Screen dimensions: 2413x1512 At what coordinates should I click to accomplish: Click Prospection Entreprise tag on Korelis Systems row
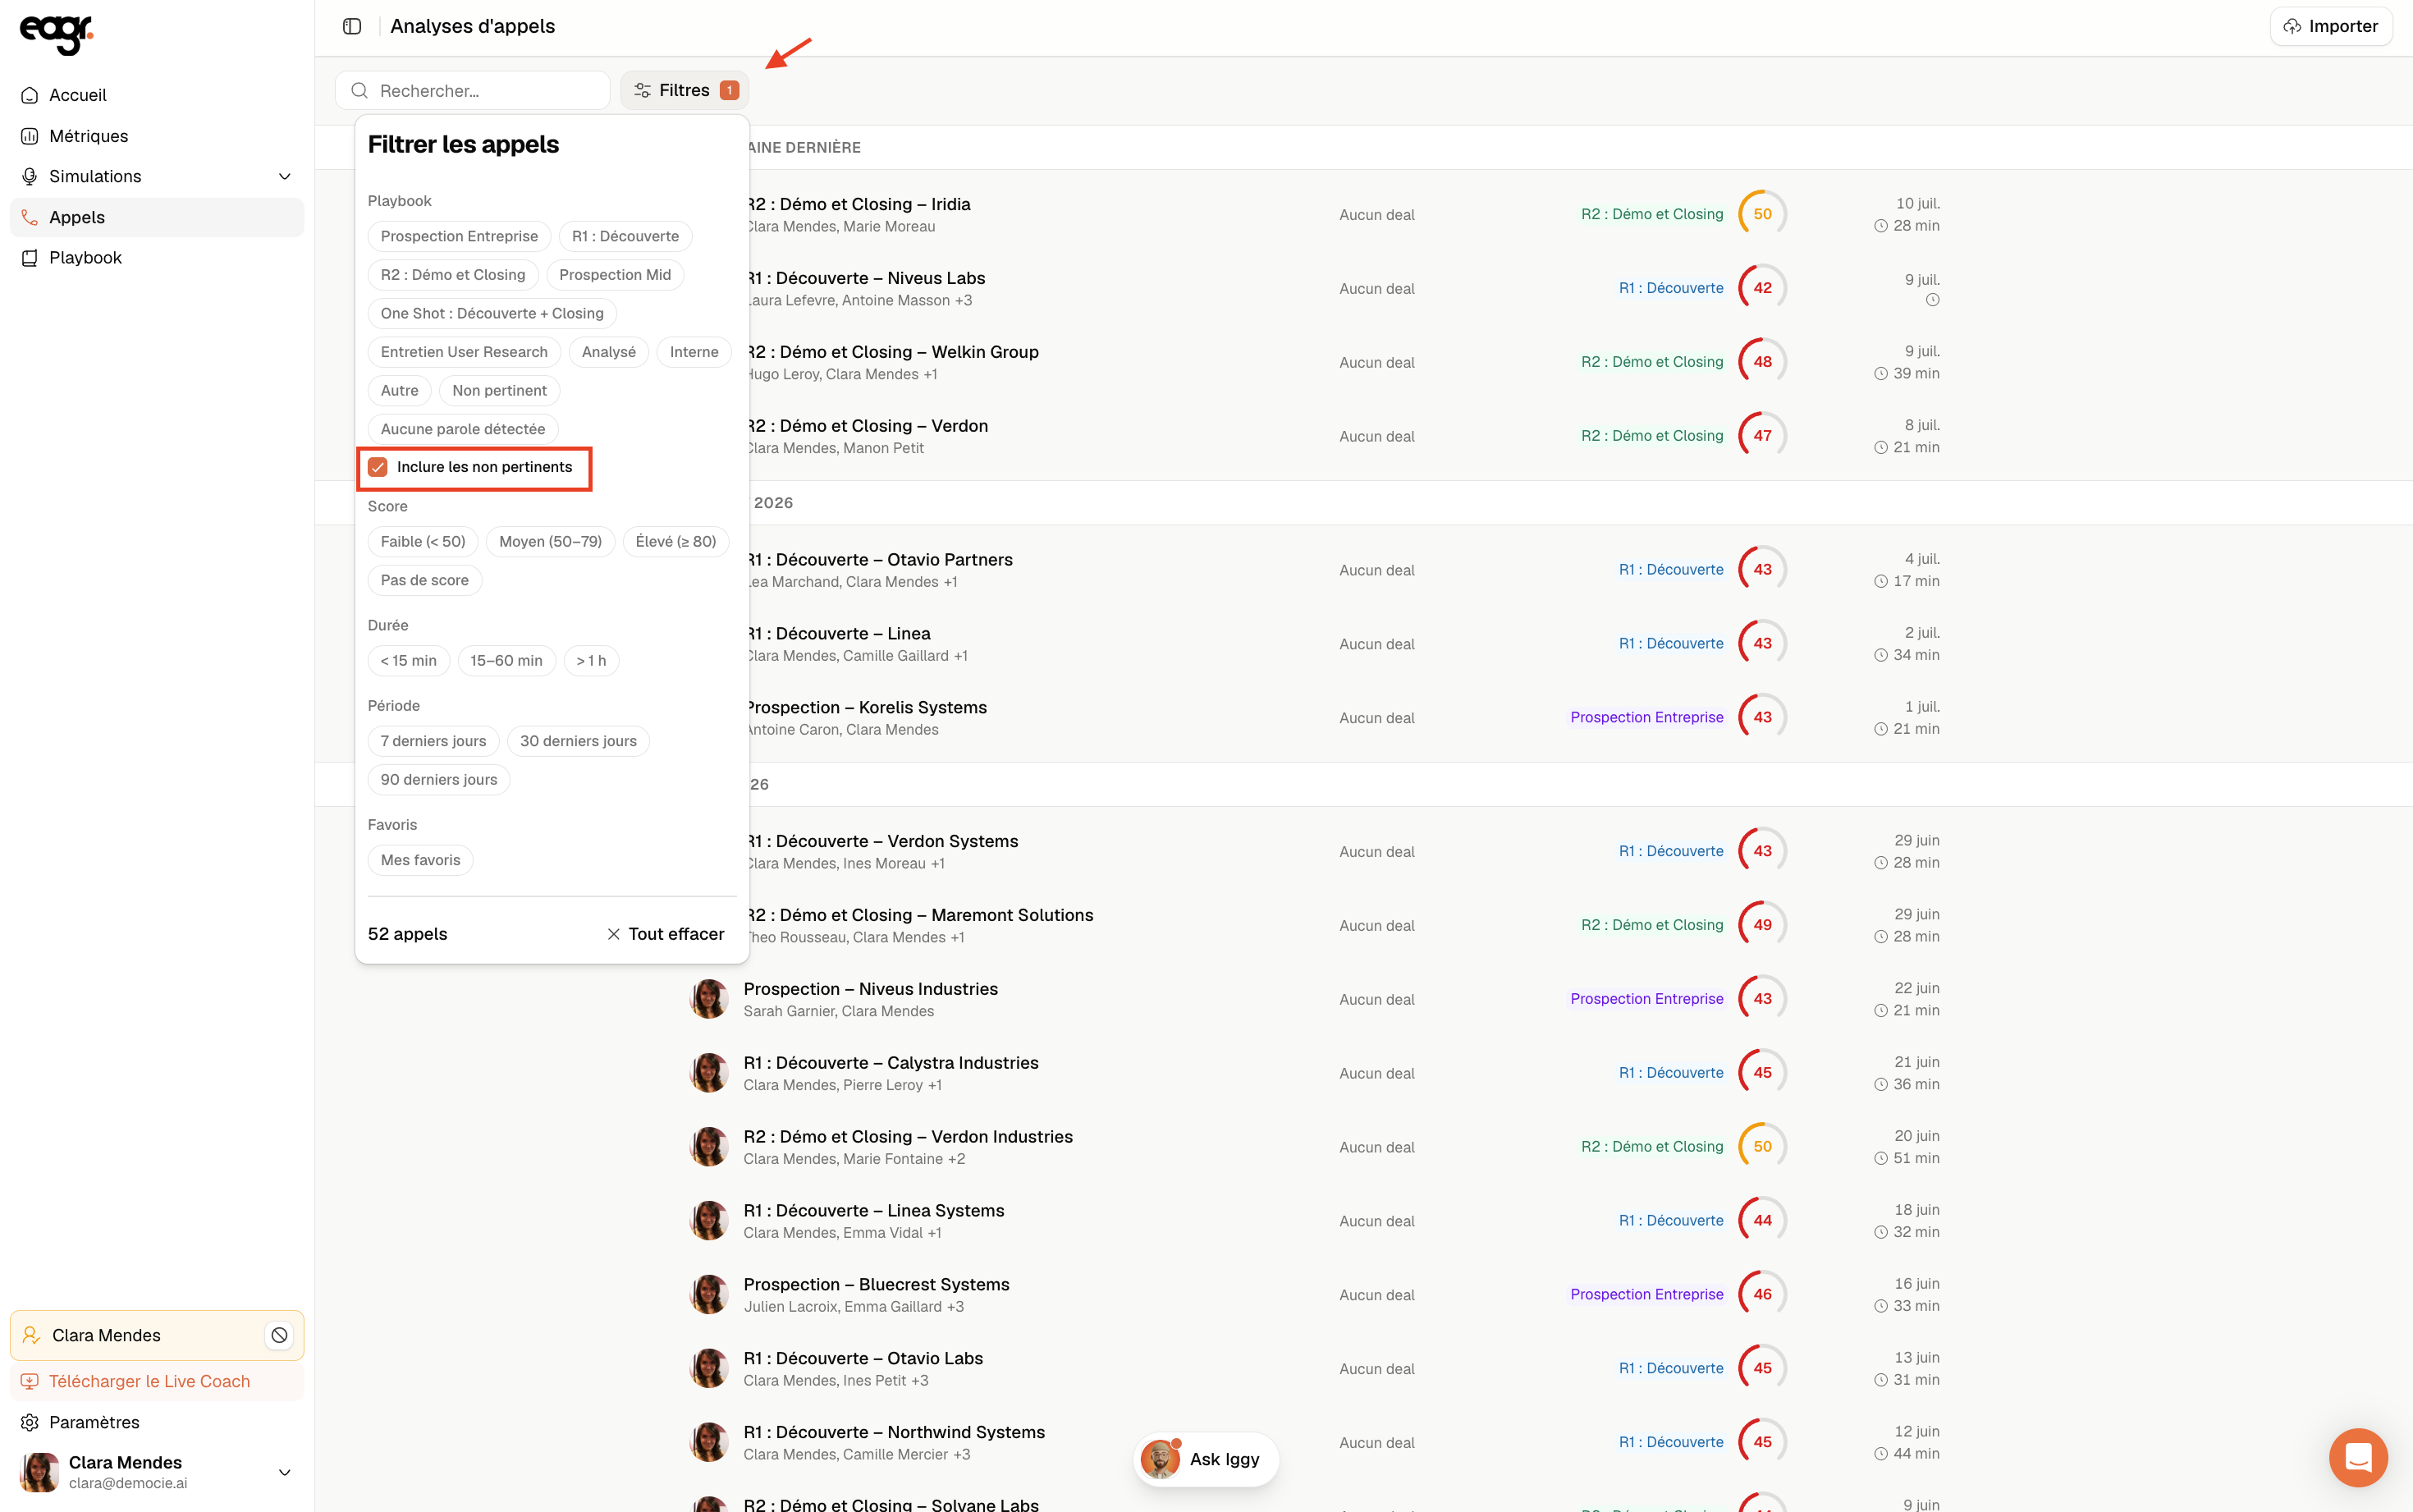tap(1646, 717)
